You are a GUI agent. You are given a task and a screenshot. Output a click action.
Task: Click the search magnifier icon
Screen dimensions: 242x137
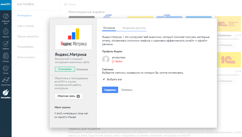click(66, 4)
